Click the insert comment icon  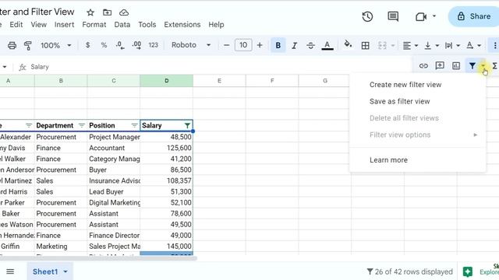pyautogui.click(x=440, y=65)
